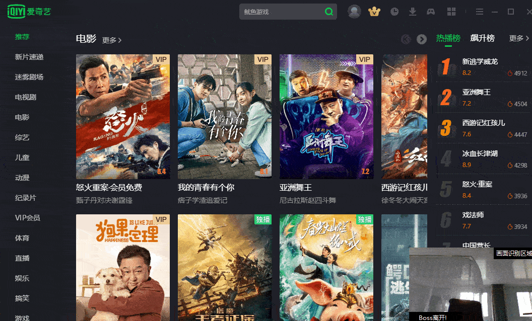Open 电视剧 in the sidebar
The height and width of the screenshot is (321, 532).
26,97
